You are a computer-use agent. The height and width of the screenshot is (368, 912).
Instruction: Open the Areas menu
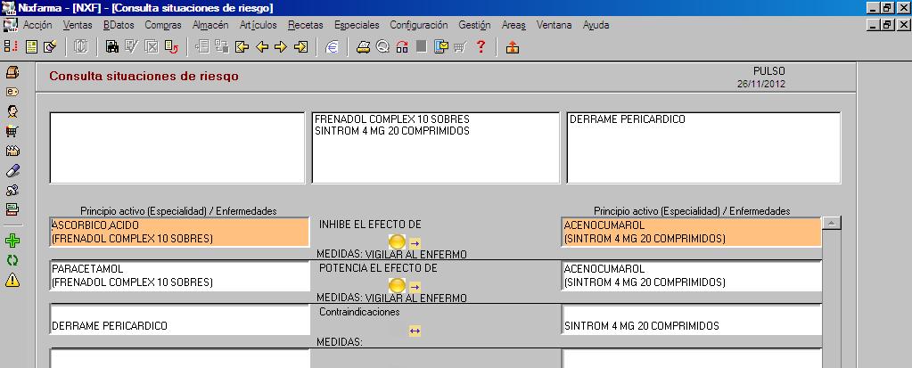[x=514, y=25]
